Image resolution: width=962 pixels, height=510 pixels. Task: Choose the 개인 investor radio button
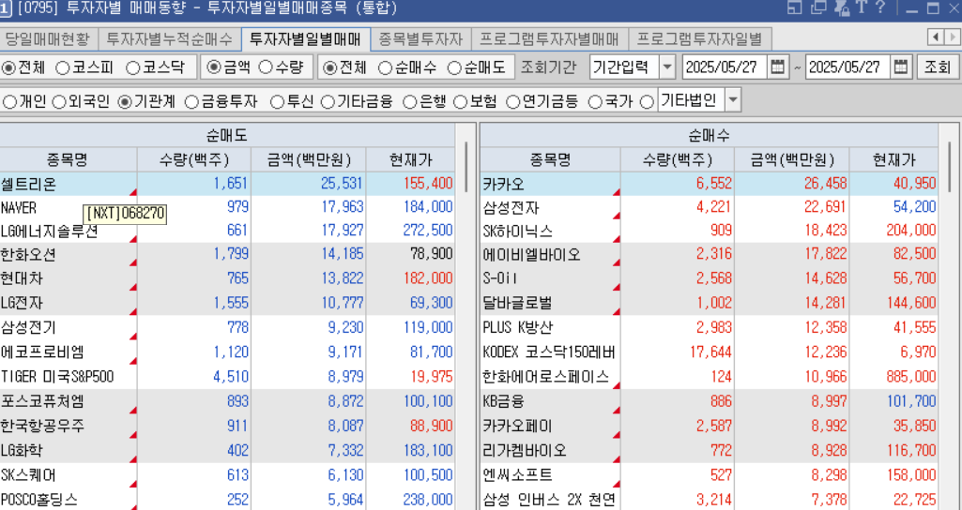point(9,102)
